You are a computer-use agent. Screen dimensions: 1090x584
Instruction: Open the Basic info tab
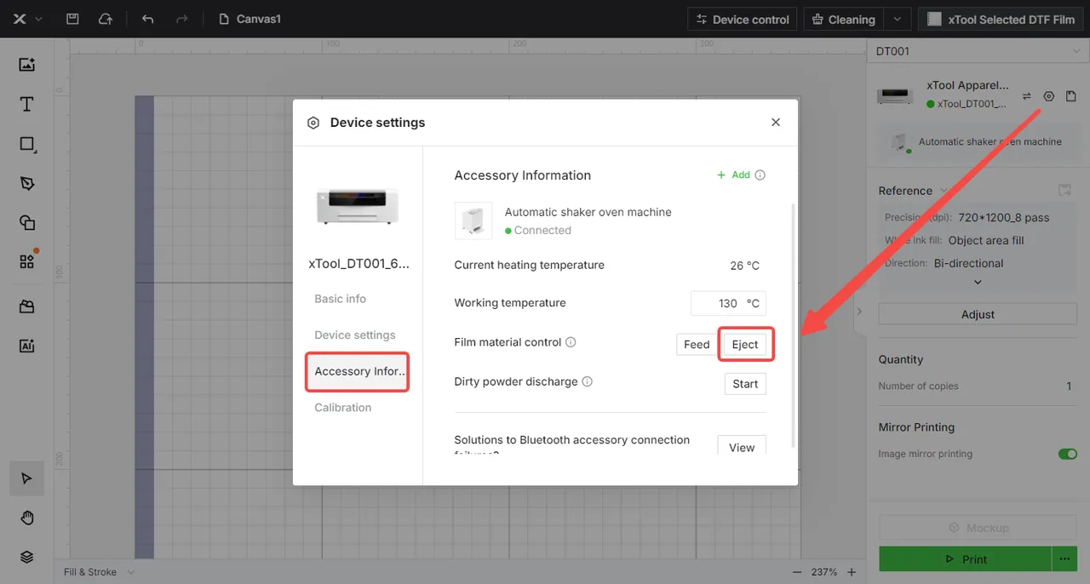(341, 299)
